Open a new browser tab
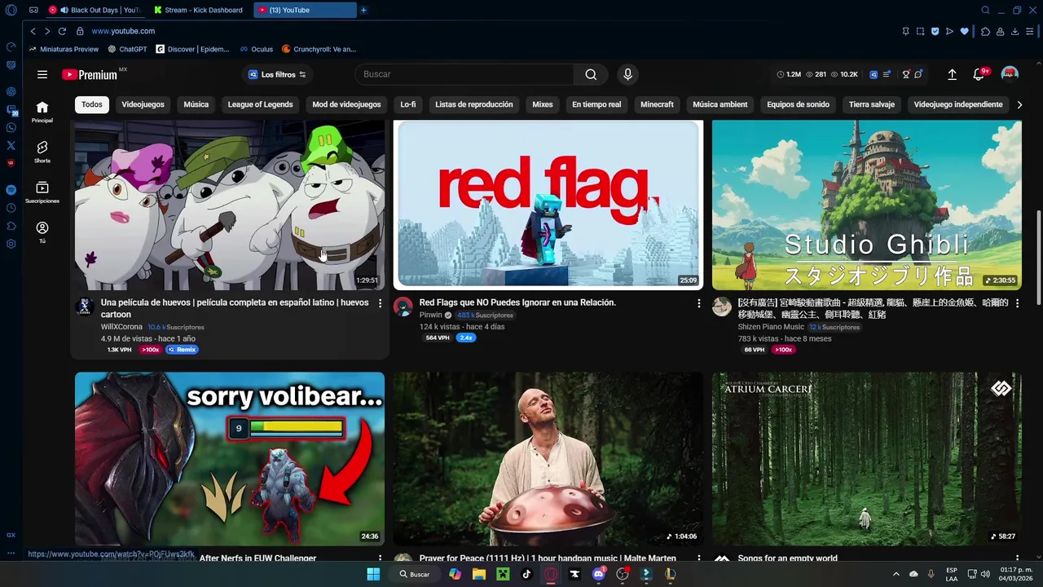The width and height of the screenshot is (1043, 587). point(363,10)
